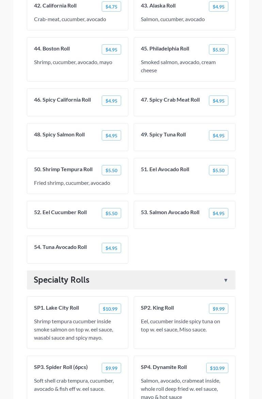Screen dimensions: 262x399
Task: Click the Spicy Tuna Roll $4.95 price
Action: click(x=218, y=136)
